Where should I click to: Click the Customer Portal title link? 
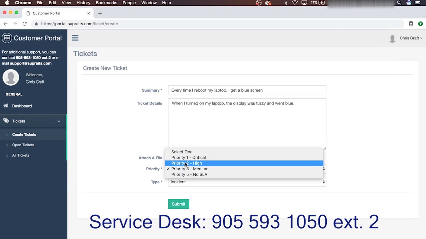pos(38,38)
